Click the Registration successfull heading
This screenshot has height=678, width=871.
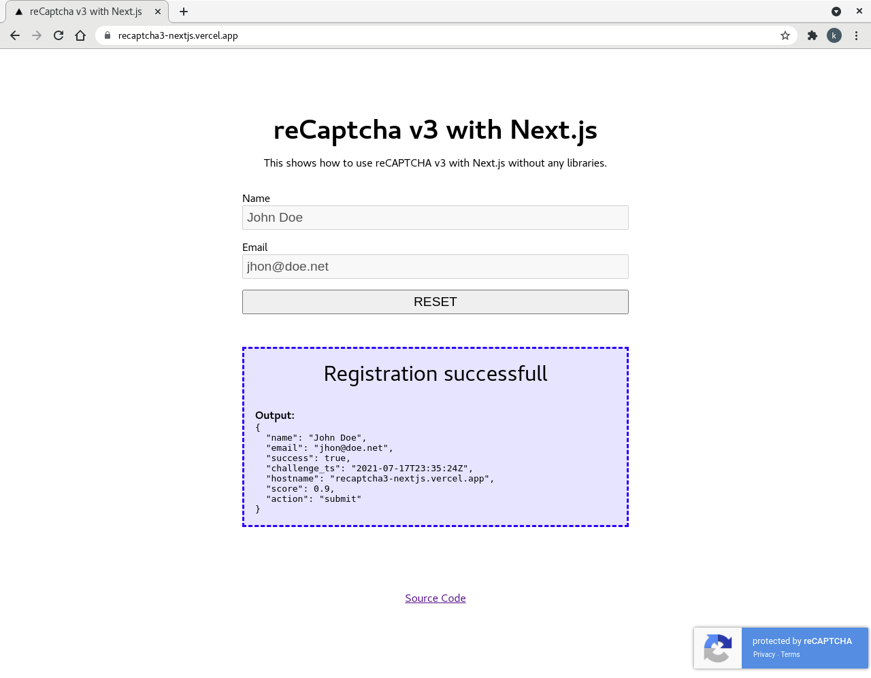click(x=435, y=374)
